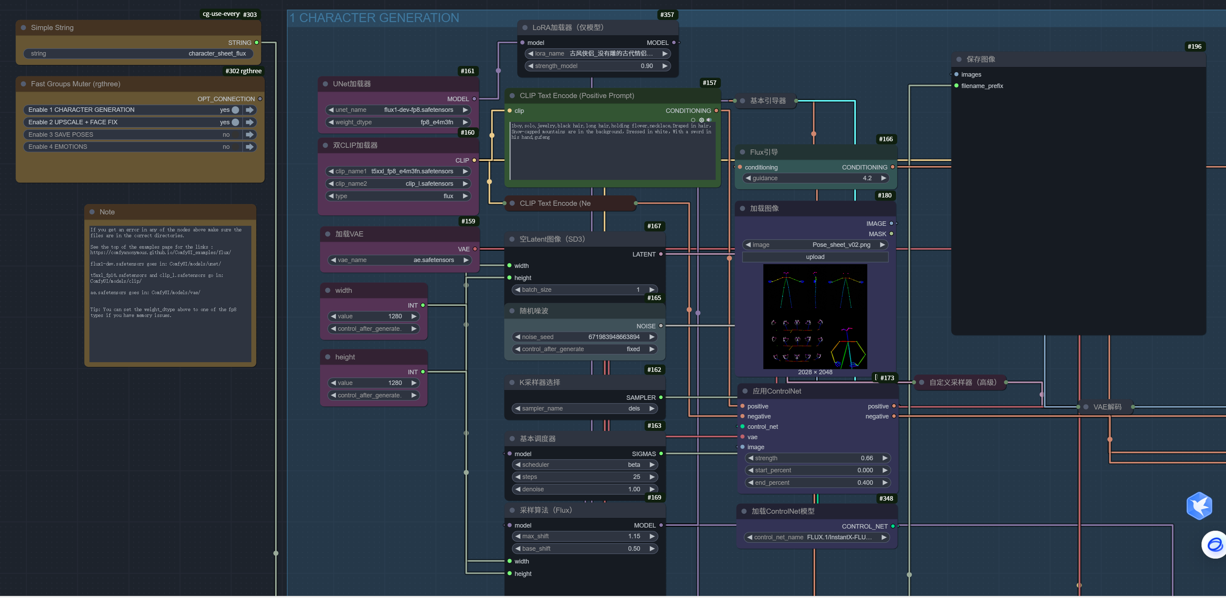Expand collapsed CLIP Text Encode negative node
Screen dimensions: 1226x598
click(512, 203)
